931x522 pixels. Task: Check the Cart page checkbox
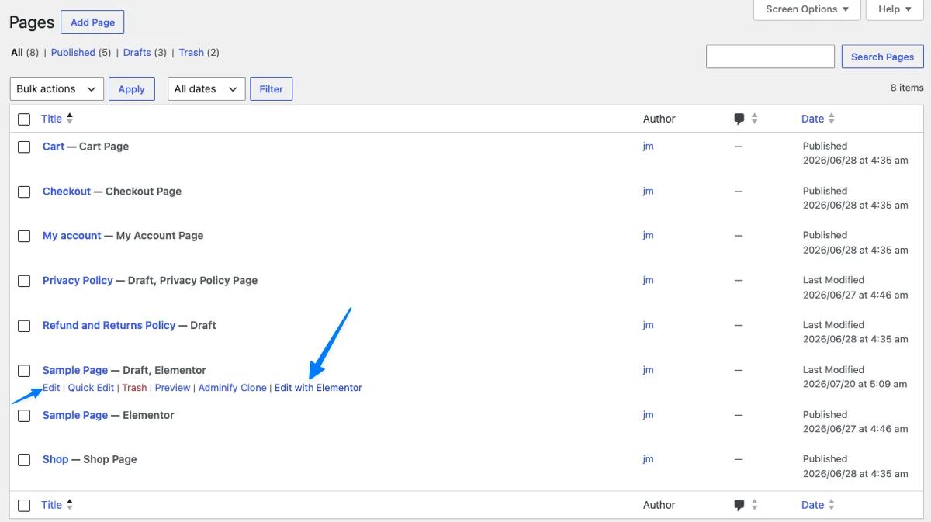pyautogui.click(x=24, y=147)
